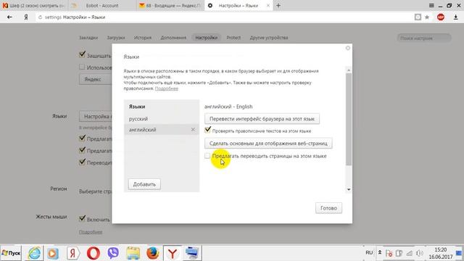Launch Firefox from the taskbar
Viewport: 464px width, 261px height.
153,253
